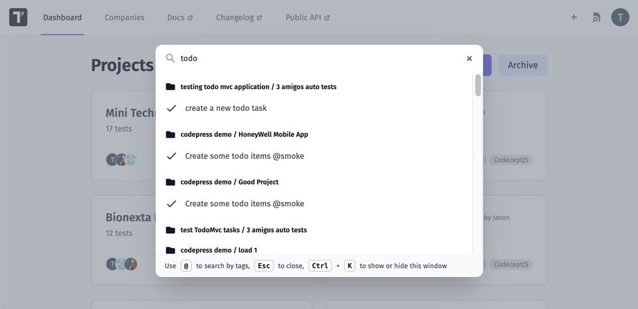This screenshot has height=309, width=638.
Task: Click member avatars on Bionexta card
Action: point(121,264)
